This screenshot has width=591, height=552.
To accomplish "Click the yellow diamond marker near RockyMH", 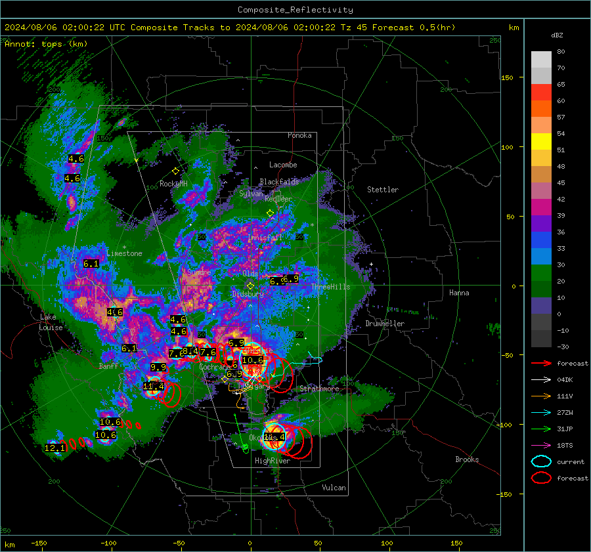I will (x=175, y=171).
